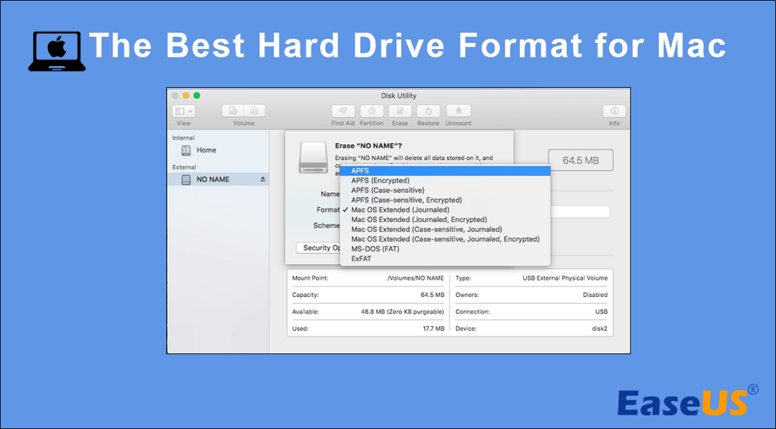Screen dimensions: 776x429
Task: Click the first Volume toolbar icon
Action: point(233,110)
